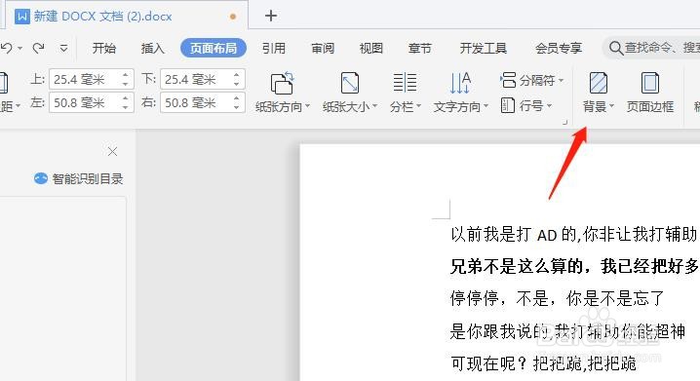Select the 页面布局 tab
Screen dimensions: 700x381
click(x=214, y=48)
